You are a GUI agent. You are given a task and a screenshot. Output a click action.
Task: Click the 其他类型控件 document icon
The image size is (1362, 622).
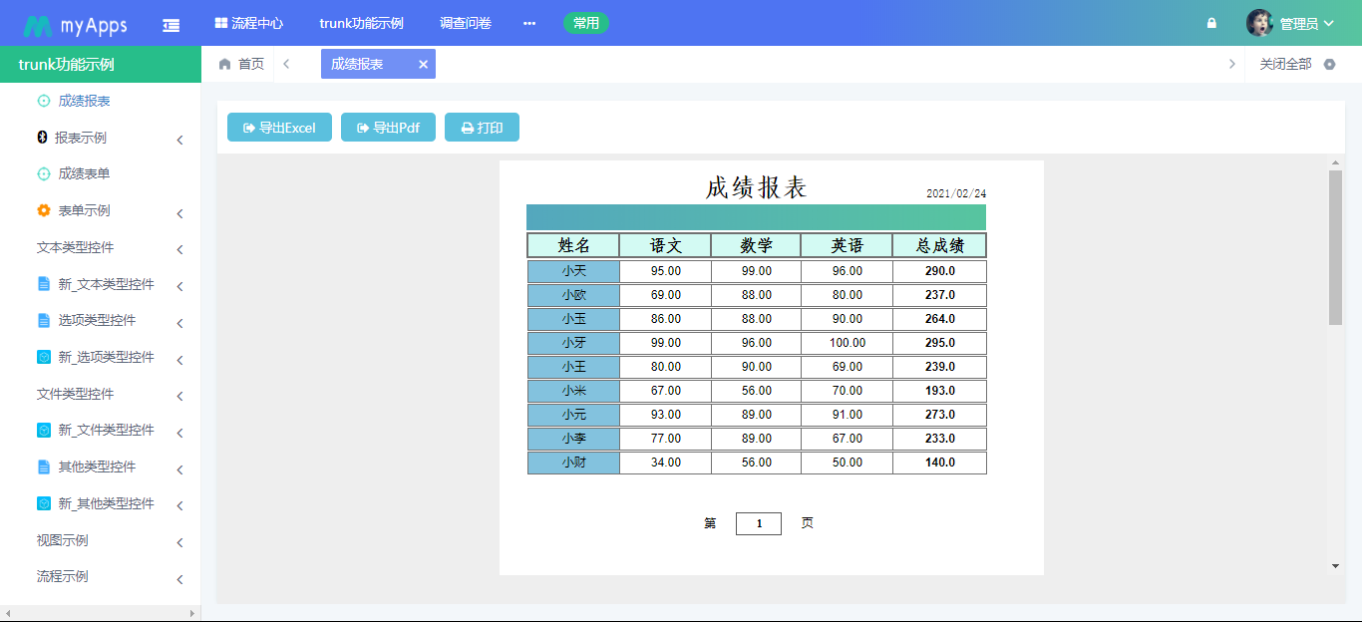pyautogui.click(x=43, y=466)
